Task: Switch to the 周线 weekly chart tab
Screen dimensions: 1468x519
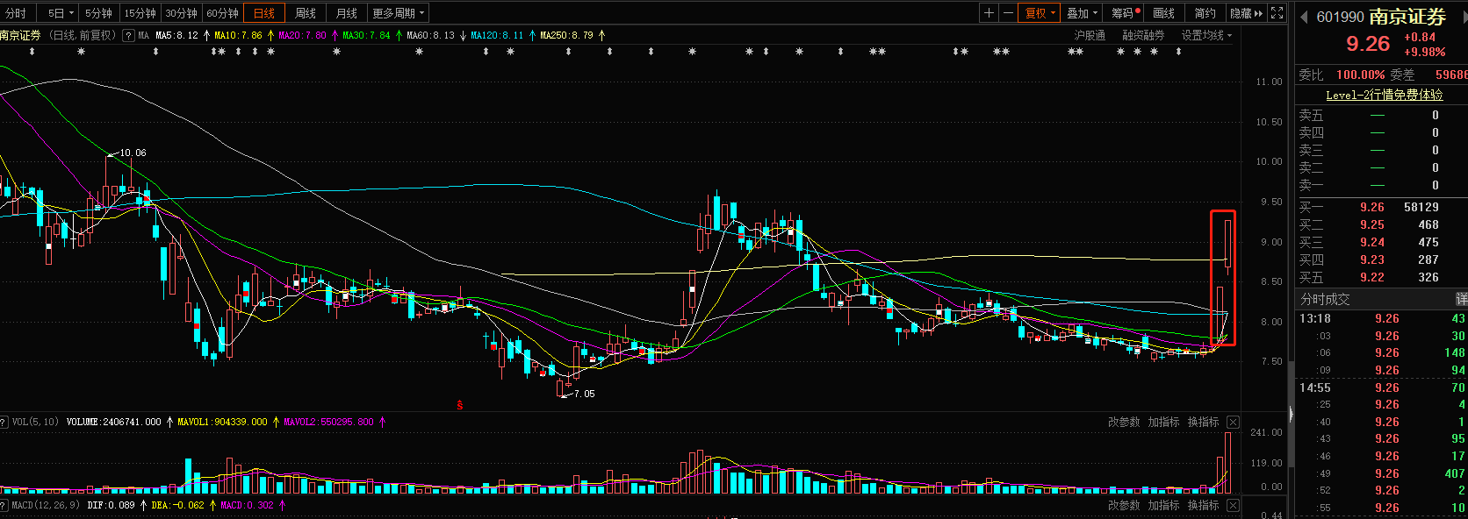Action: [306, 13]
